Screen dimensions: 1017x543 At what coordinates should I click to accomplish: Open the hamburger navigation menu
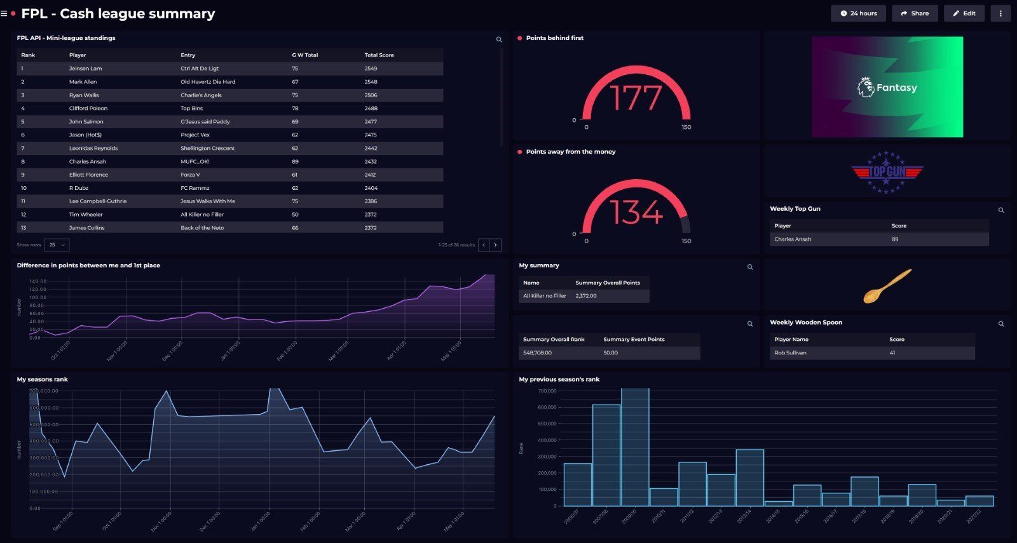click(x=4, y=13)
